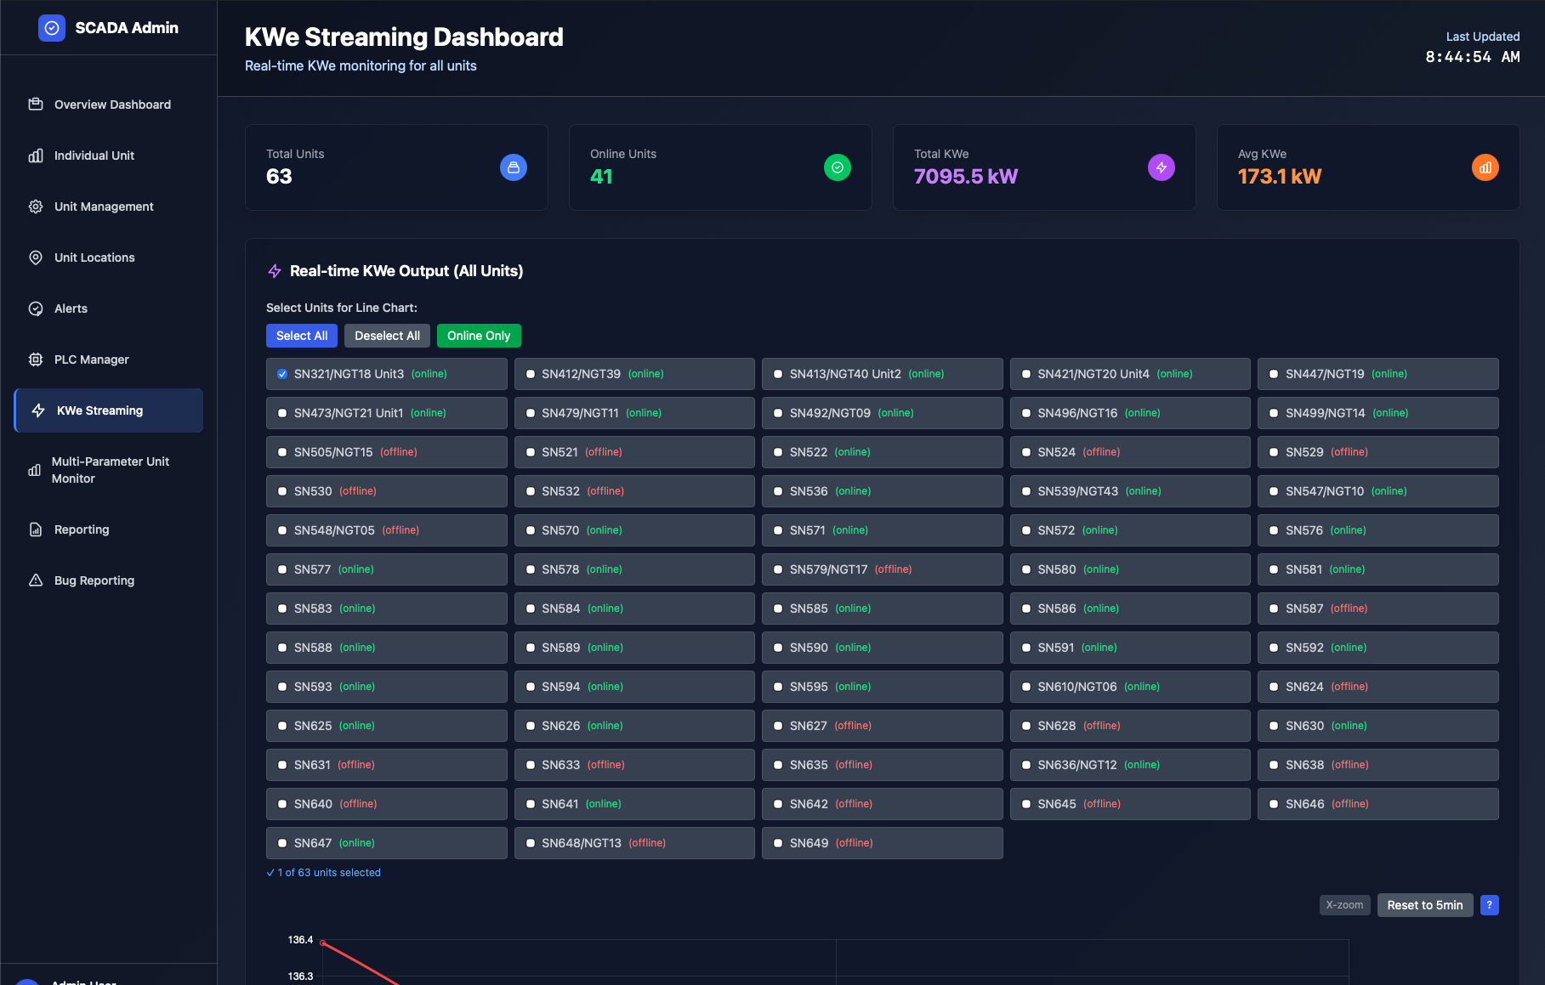Click the Unit Locations pin icon
The height and width of the screenshot is (985, 1545).
[36, 258]
